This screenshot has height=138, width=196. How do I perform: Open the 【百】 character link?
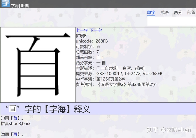(x=15, y=135)
